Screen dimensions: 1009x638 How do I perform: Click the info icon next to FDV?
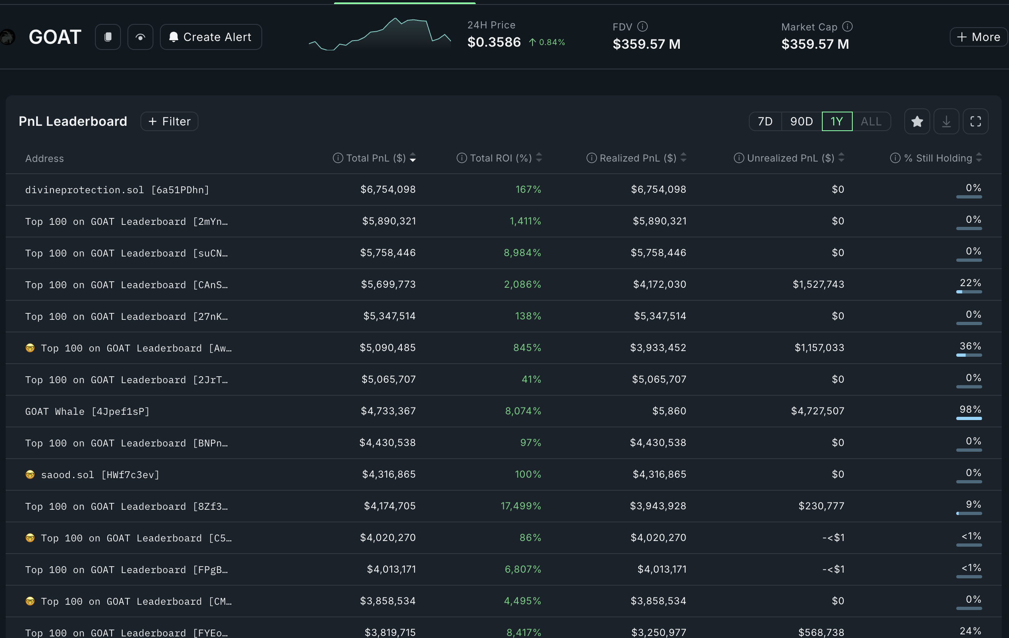click(642, 27)
